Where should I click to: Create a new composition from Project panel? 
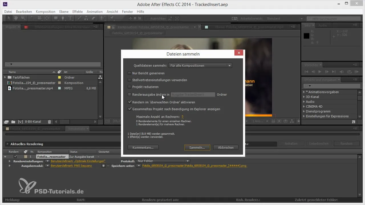(21, 122)
